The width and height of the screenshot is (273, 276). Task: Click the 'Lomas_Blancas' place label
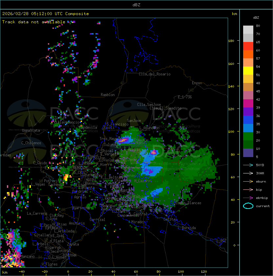[188, 203]
